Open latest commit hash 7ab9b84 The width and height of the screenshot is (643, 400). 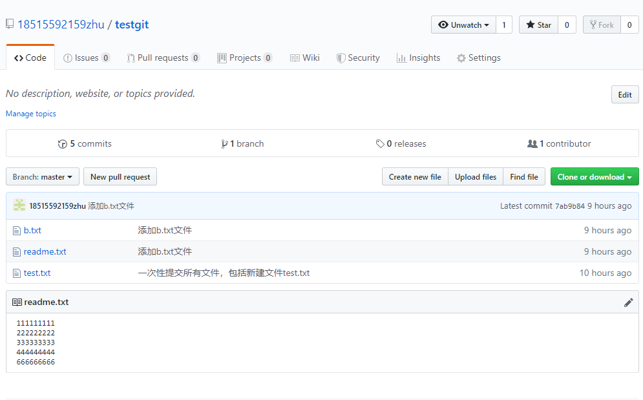click(570, 206)
